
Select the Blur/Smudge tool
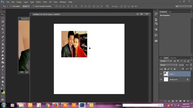tap(3, 59)
